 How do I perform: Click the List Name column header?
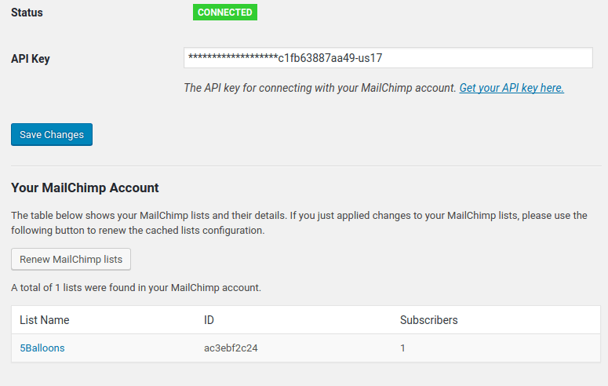[45, 320]
